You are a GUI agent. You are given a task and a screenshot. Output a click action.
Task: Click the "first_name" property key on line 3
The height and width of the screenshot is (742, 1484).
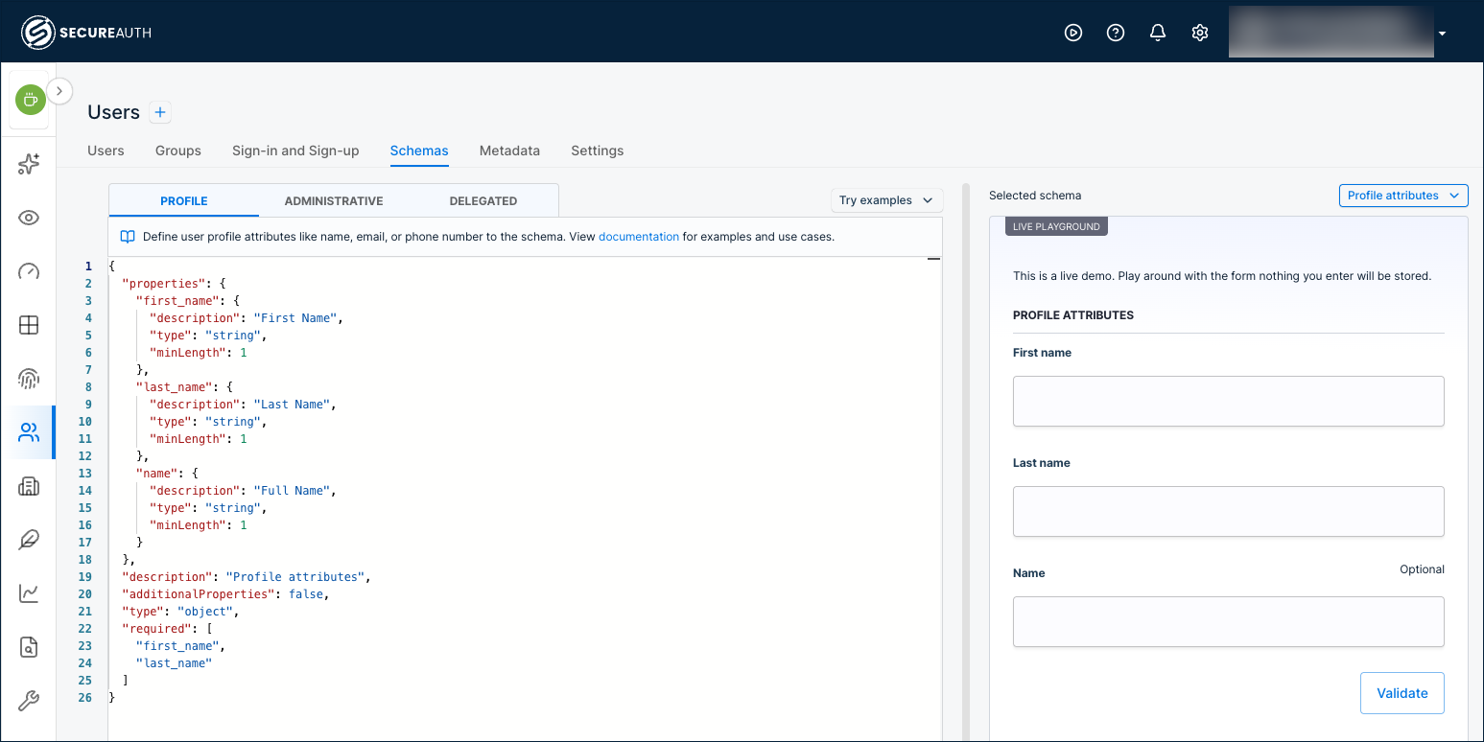click(177, 301)
